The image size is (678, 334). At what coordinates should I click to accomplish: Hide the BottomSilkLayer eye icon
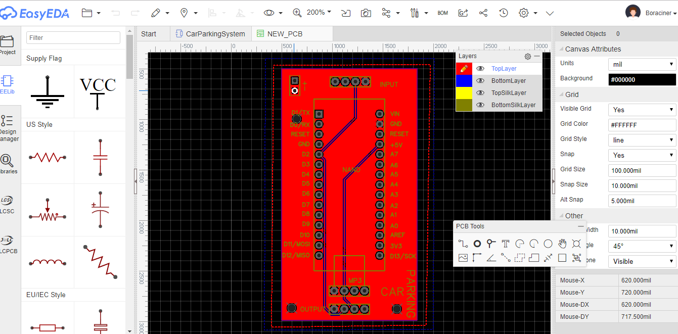480,105
